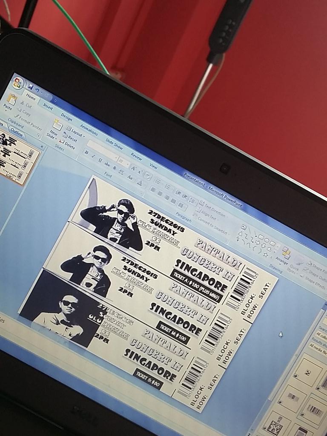Viewport: 327px width, 436px height.
Task: Click the Shape Fill button
Action: [x=318, y=267]
